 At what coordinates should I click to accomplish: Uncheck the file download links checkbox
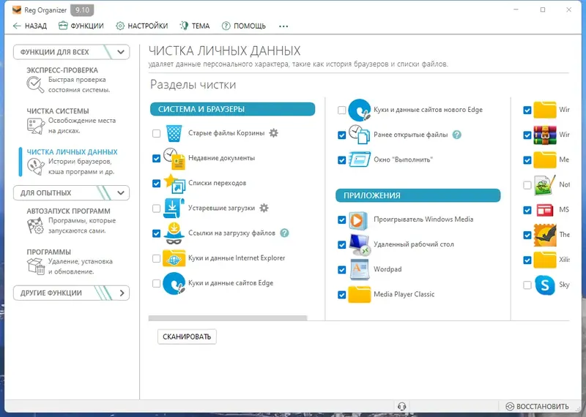click(156, 233)
